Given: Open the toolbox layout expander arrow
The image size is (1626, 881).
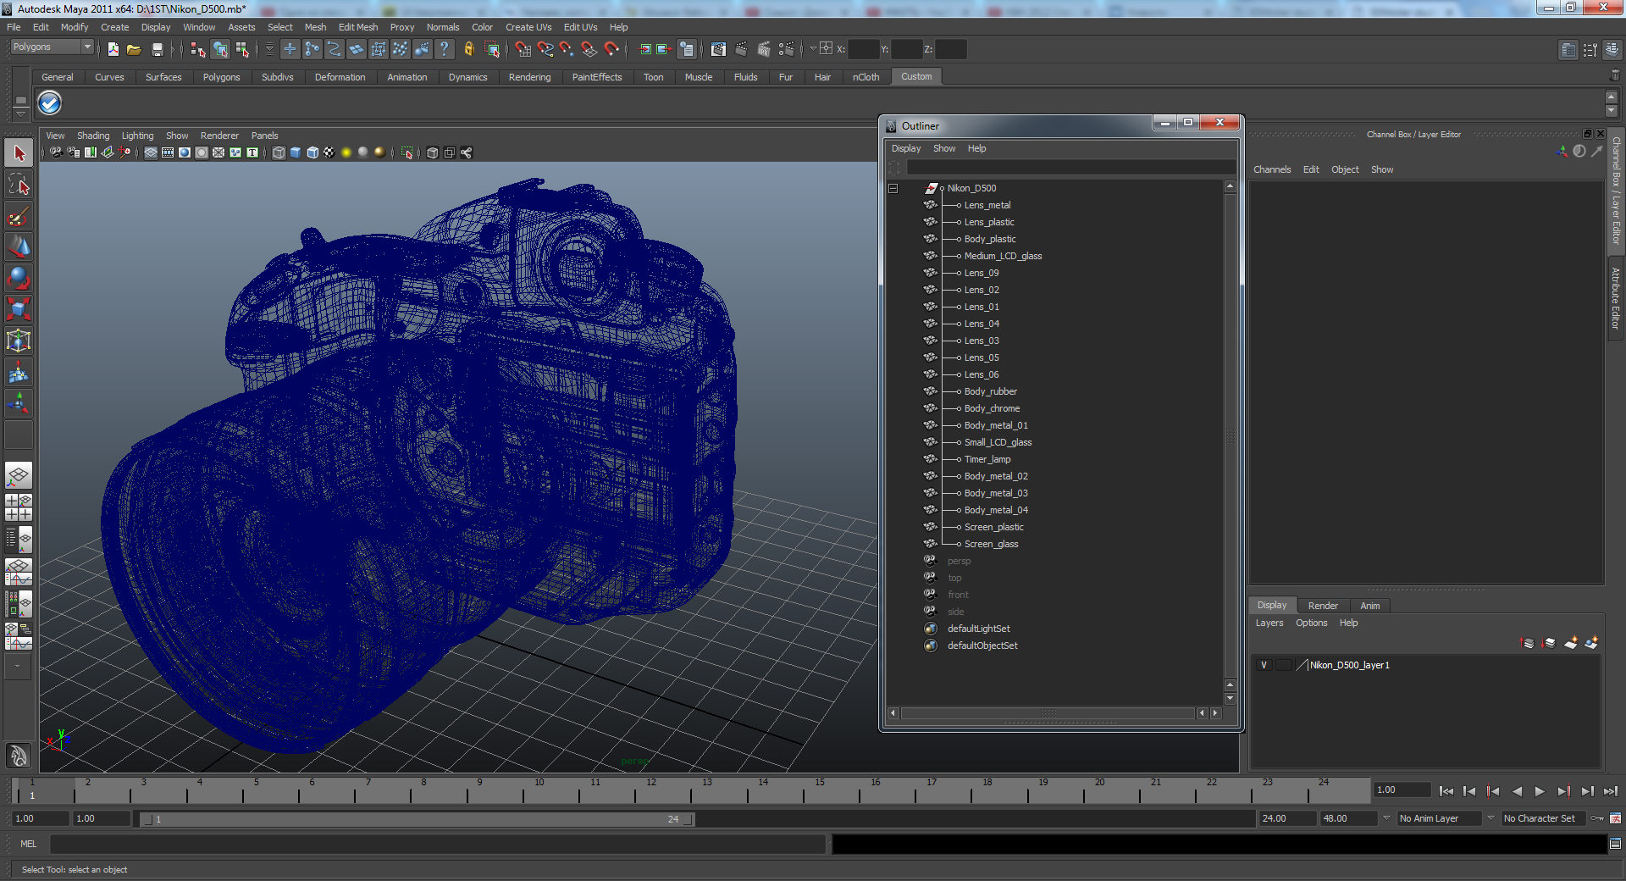Looking at the screenshot, I should (x=17, y=666).
